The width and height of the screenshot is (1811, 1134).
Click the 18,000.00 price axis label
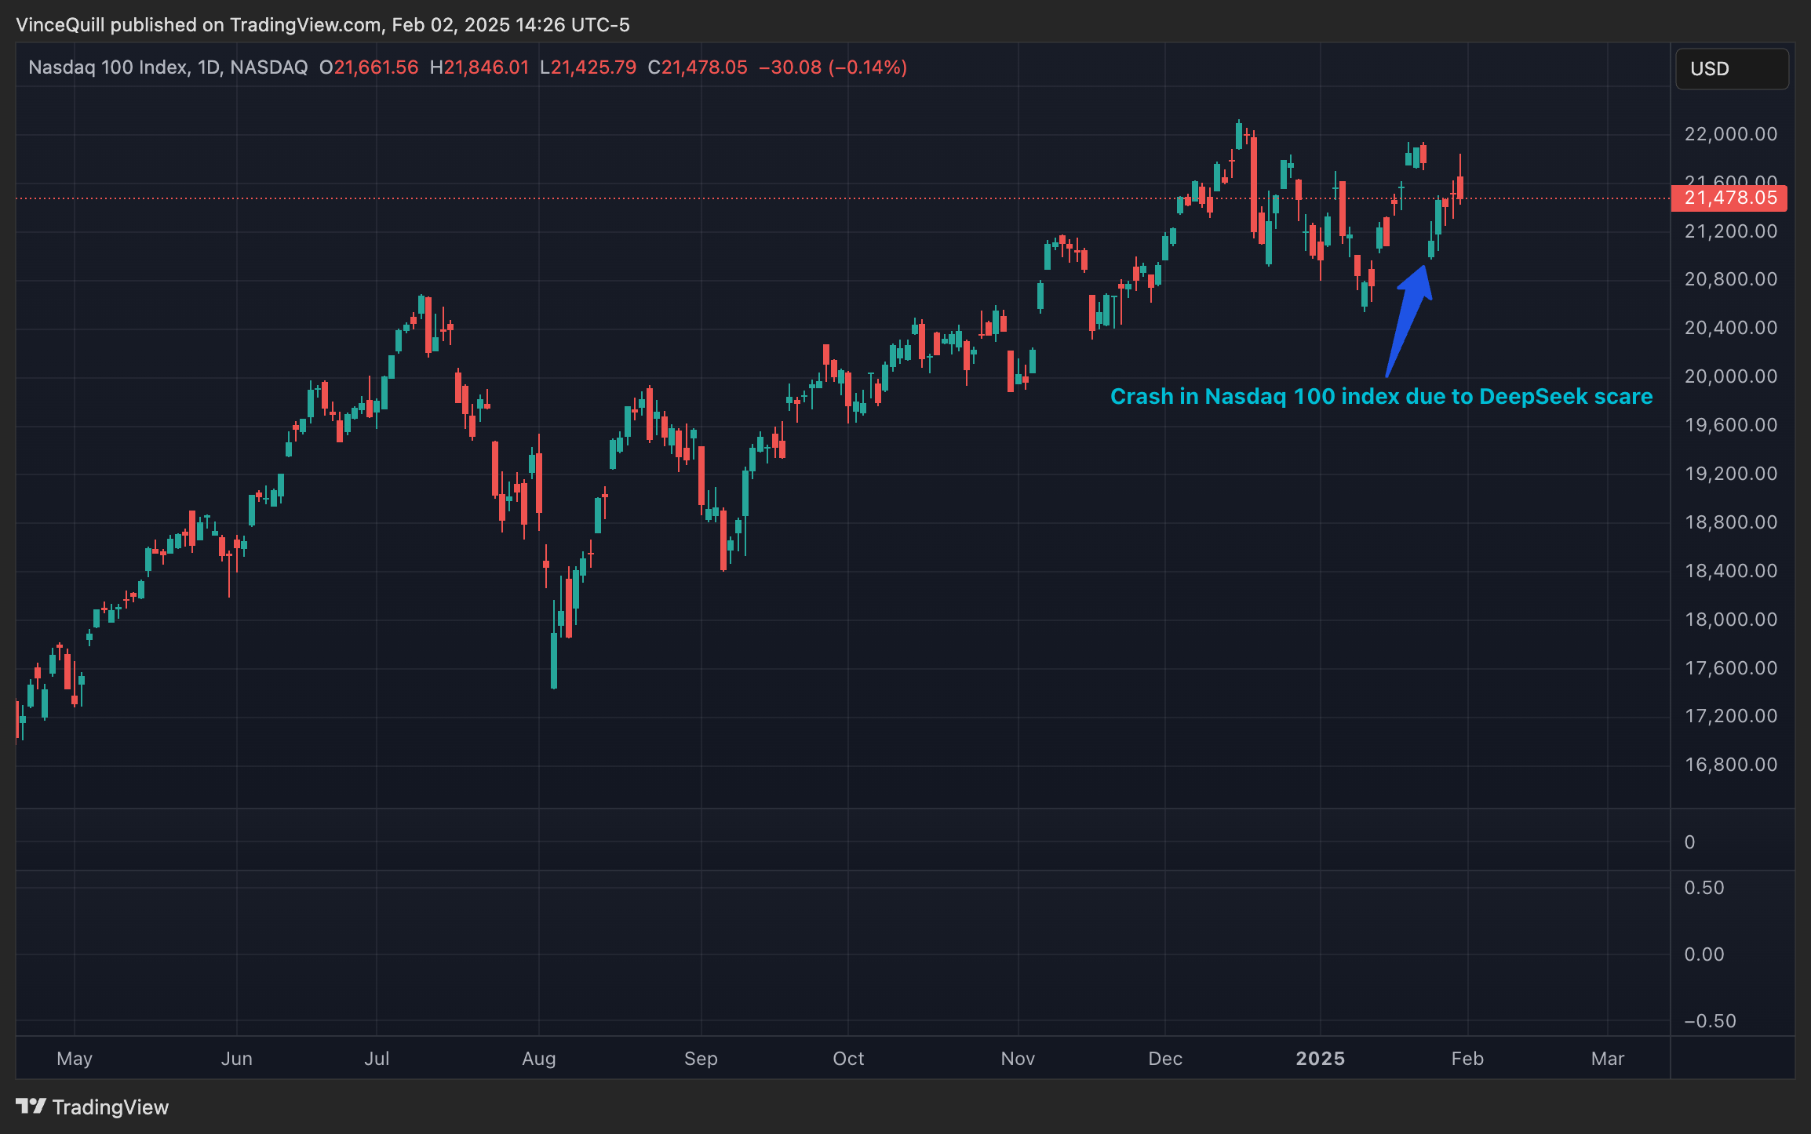pos(1730,620)
